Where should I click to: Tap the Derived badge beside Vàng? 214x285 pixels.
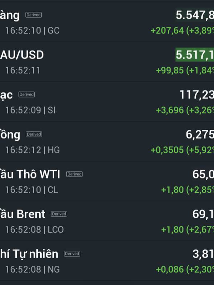(x=34, y=15)
